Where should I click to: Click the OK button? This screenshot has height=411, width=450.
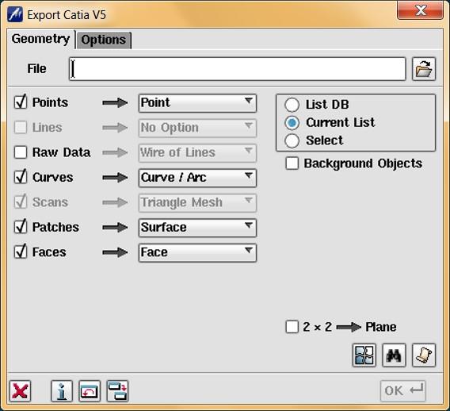point(403,391)
